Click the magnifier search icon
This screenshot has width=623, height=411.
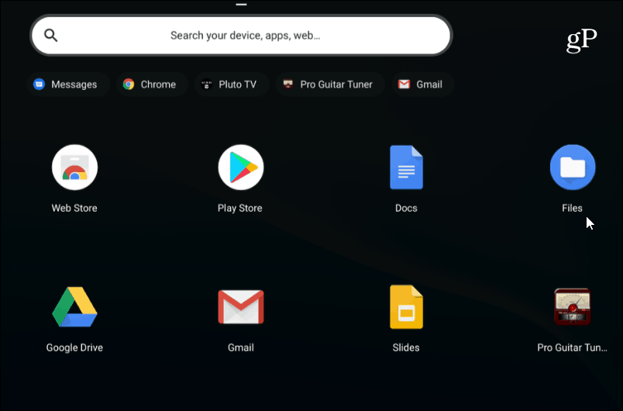[51, 36]
